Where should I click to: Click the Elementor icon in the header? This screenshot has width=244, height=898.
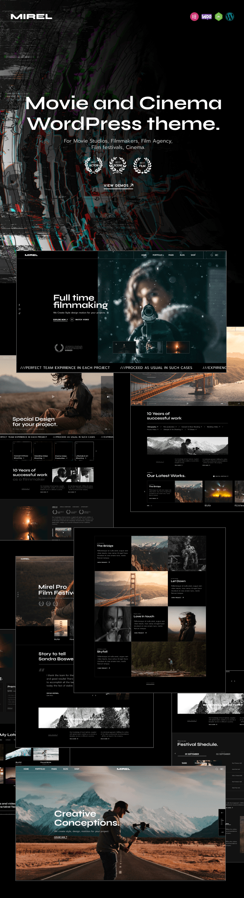coord(194,16)
